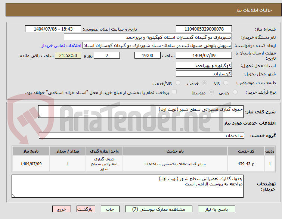The height and width of the screenshot is (219, 282).
Task: Select the کالا/خدمت radio button
Action: 178,83
